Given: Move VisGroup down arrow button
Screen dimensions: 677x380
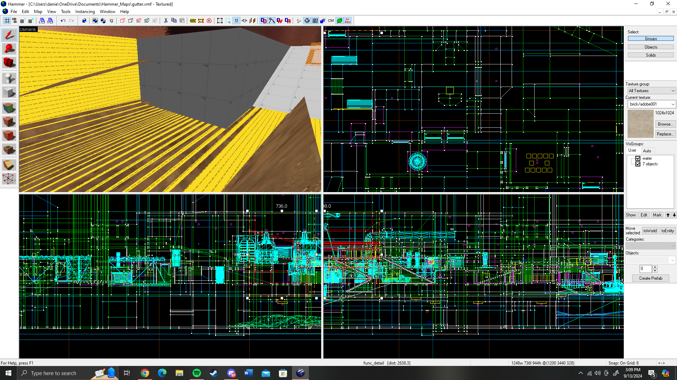Looking at the screenshot, I should point(674,215).
